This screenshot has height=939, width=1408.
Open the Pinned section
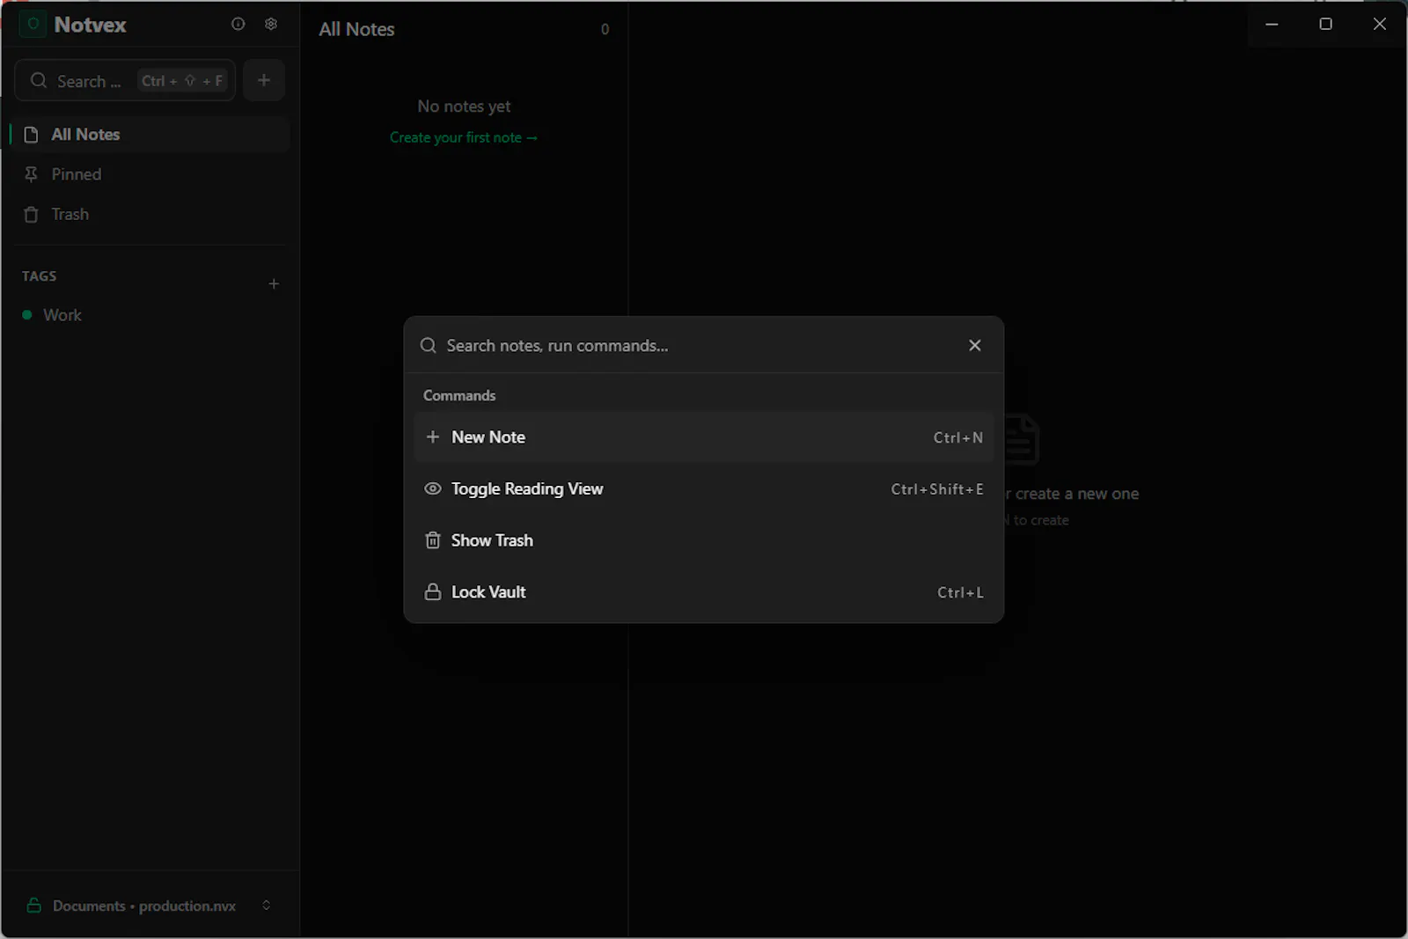pos(150,174)
